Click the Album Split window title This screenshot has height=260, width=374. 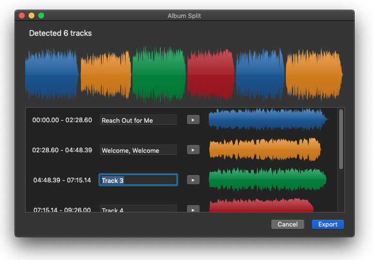click(x=184, y=16)
